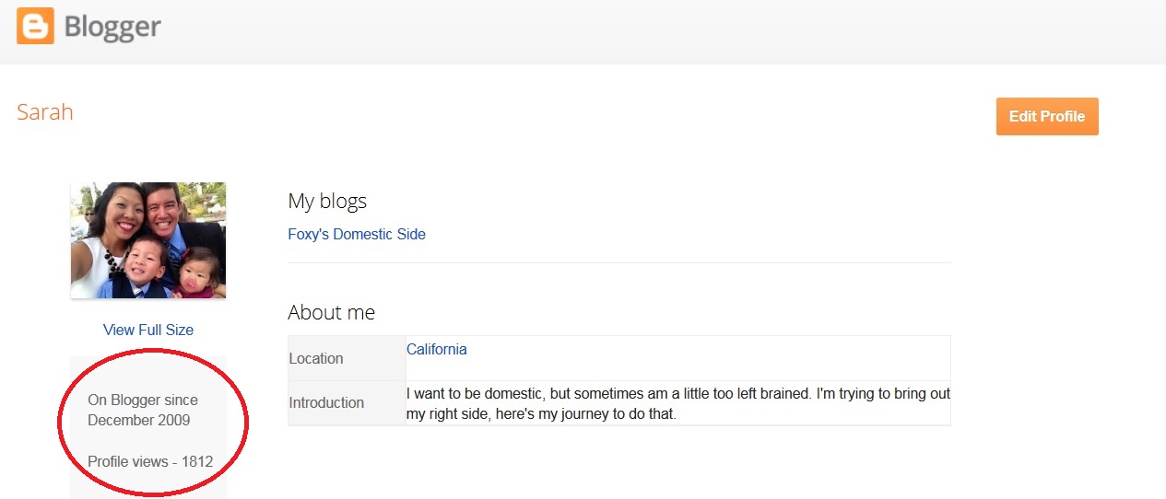
Task: Click the empty gray header bar area
Action: pos(664,32)
